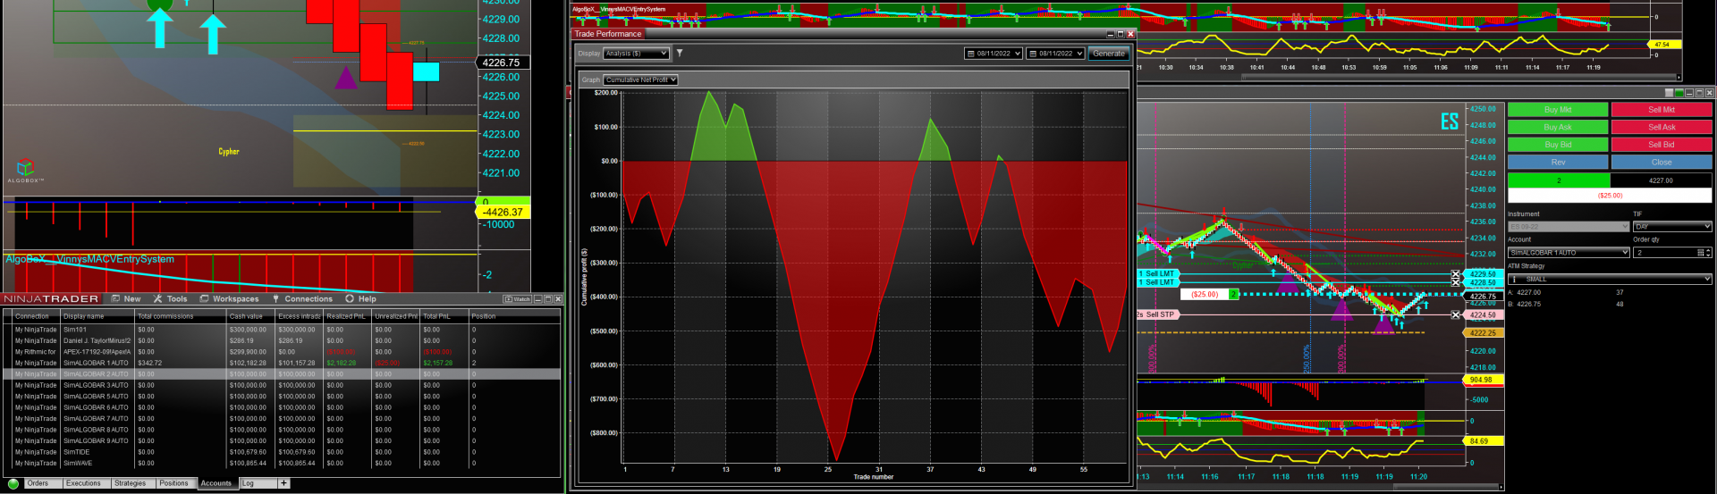Open the disabled Instrument ES 09-22 dropdown
The image size is (1717, 494).
pyautogui.click(x=1569, y=227)
